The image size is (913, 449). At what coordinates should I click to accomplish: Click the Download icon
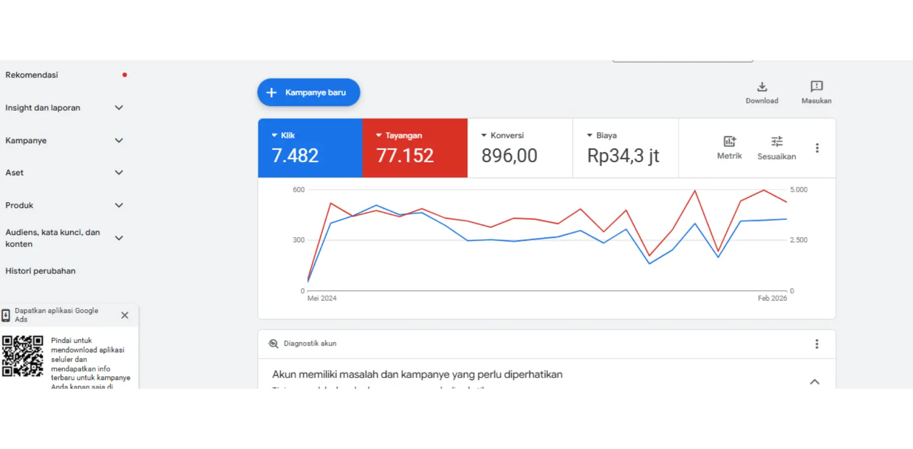[762, 87]
